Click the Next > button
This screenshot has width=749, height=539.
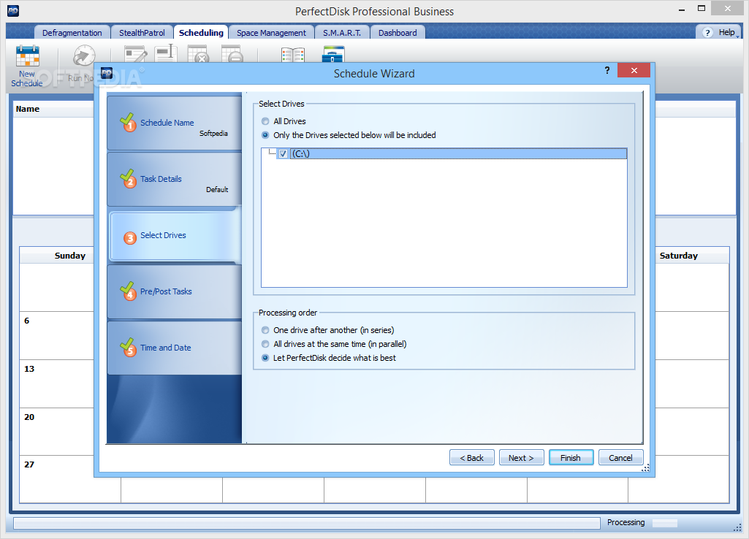click(521, 458)
